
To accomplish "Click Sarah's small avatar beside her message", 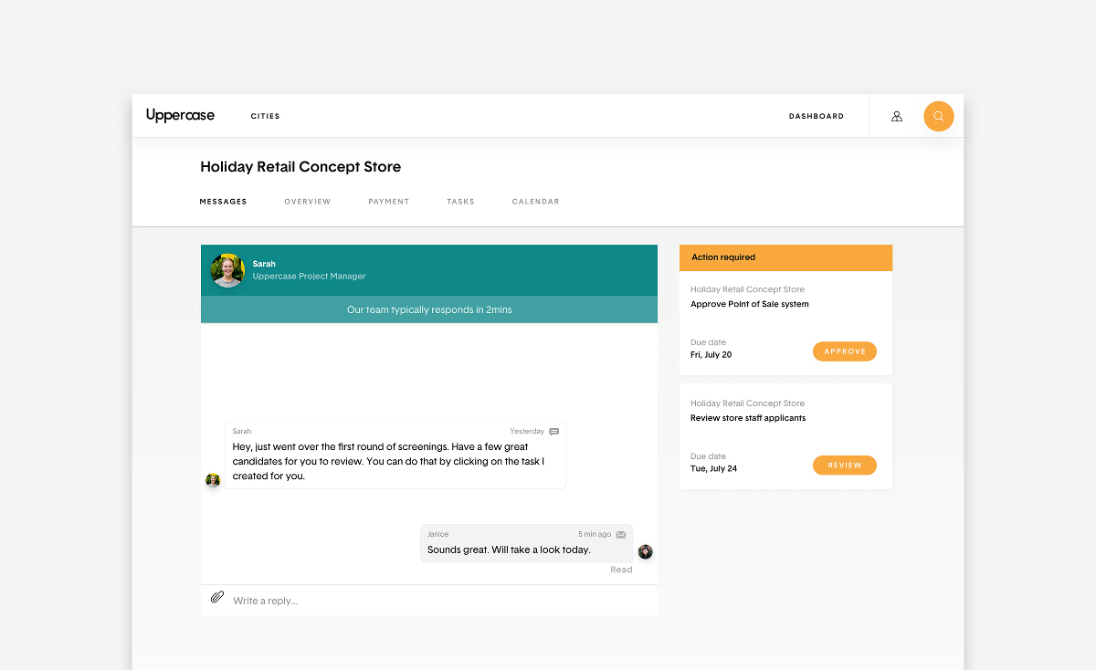I will click(213, 480).
